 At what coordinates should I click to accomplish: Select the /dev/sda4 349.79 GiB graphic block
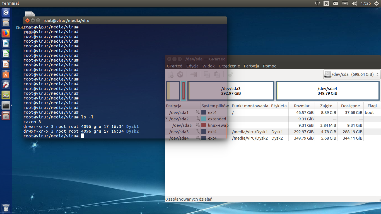click(x=327, y=91)
